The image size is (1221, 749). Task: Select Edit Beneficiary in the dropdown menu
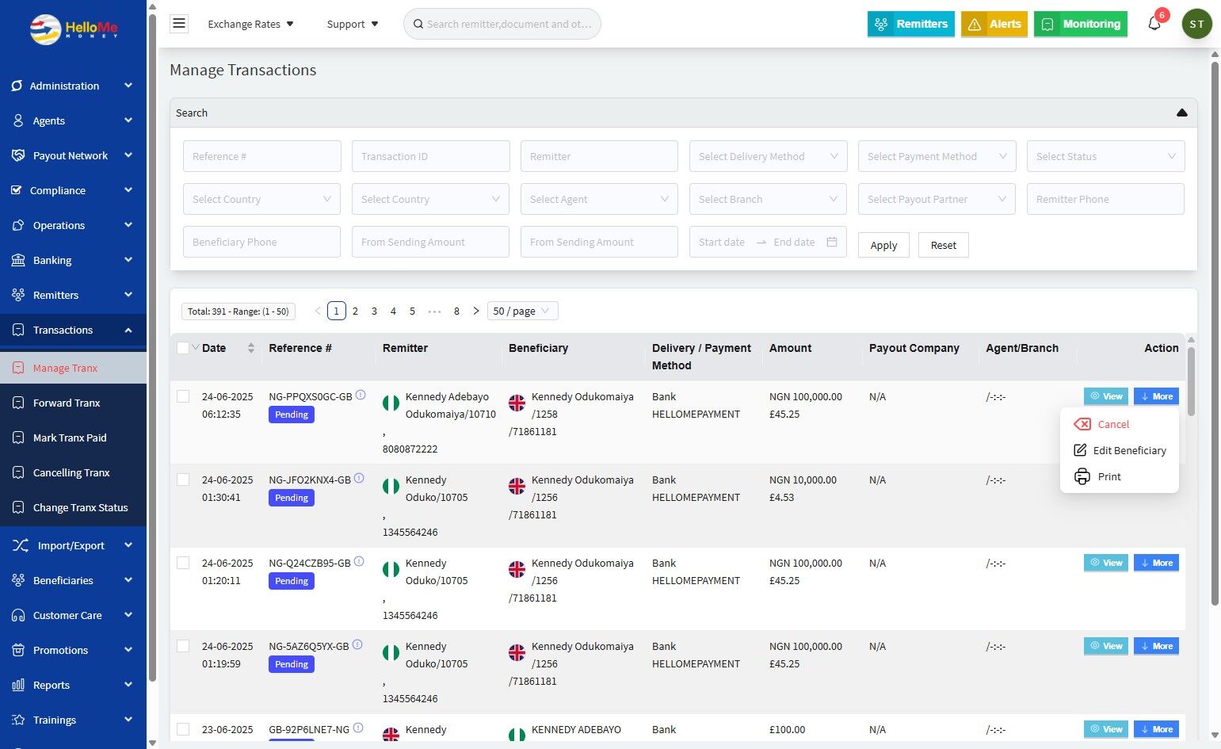pos(1128,450)
